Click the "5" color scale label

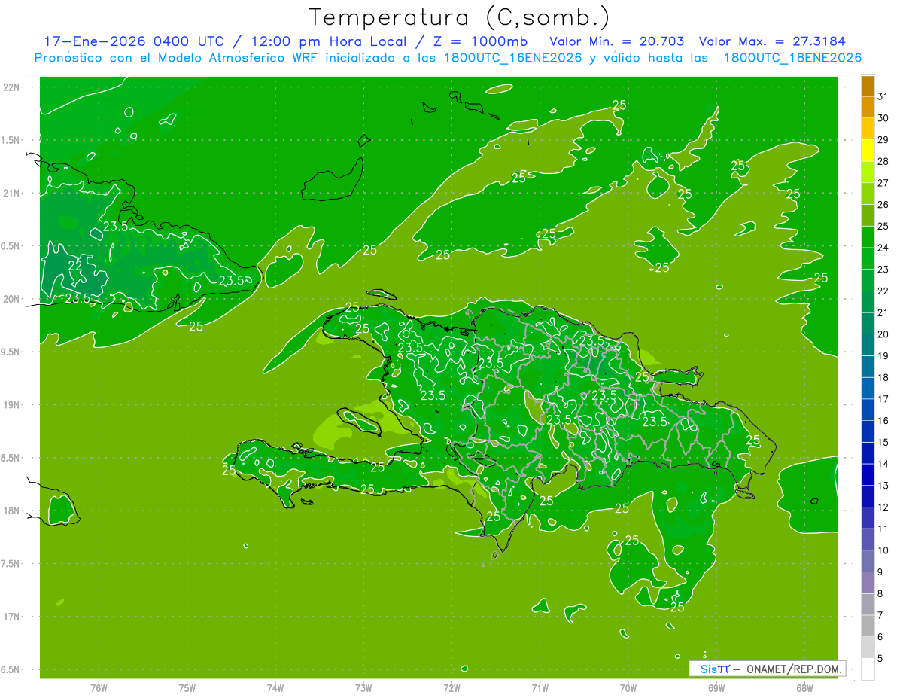[880, 658]
